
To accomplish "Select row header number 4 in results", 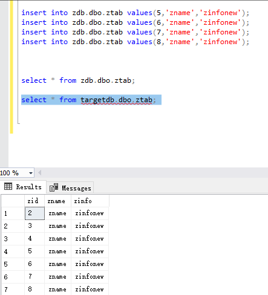I will 13,251.
